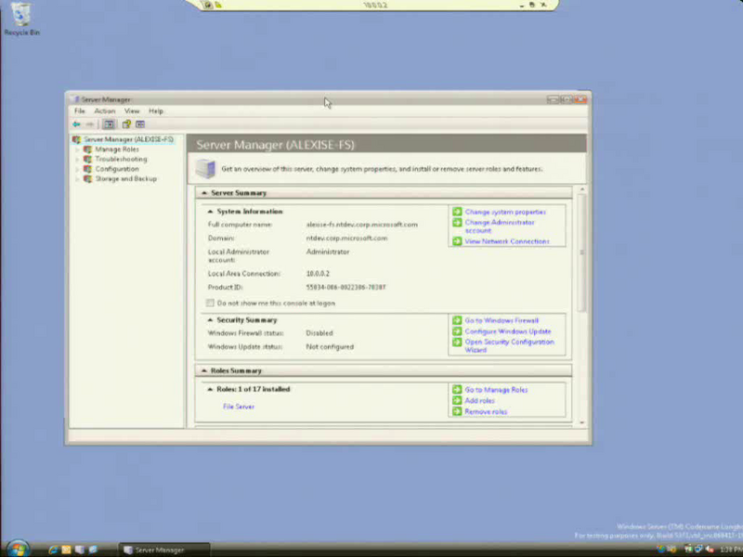Click the green arrow beside Add roles

click(x=457, y=400)
